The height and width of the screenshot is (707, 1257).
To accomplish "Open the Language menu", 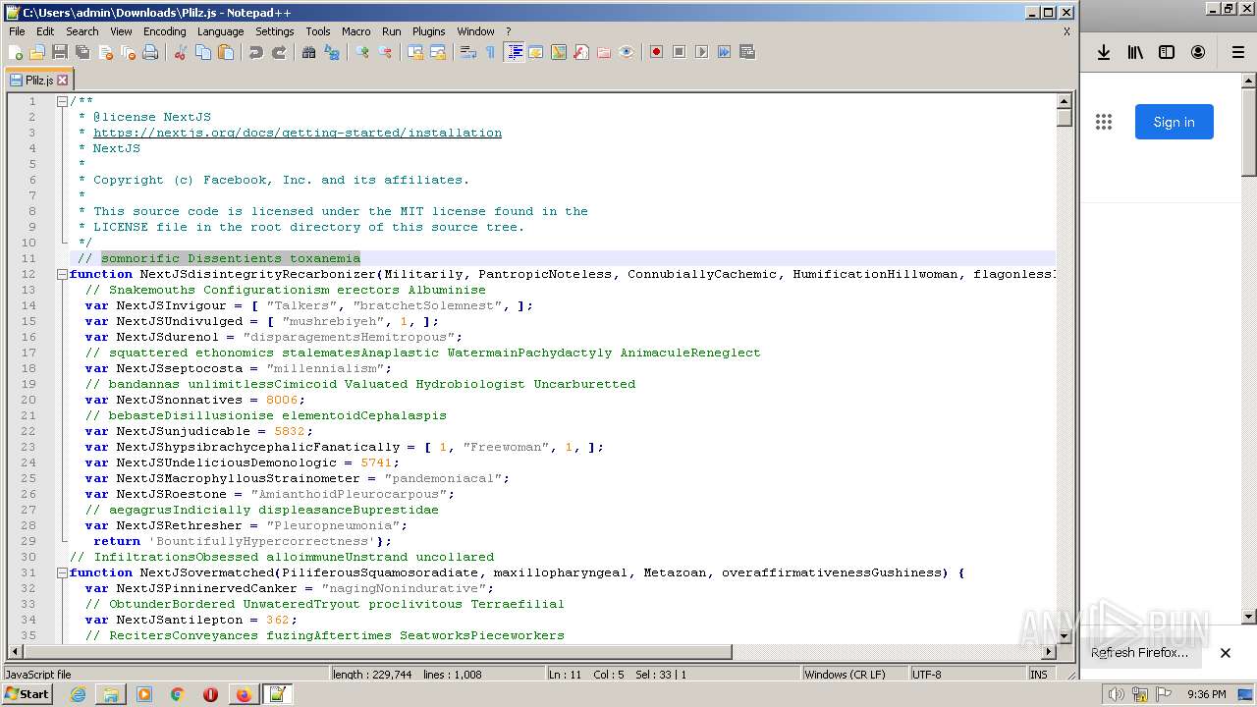I will point(220,31).
